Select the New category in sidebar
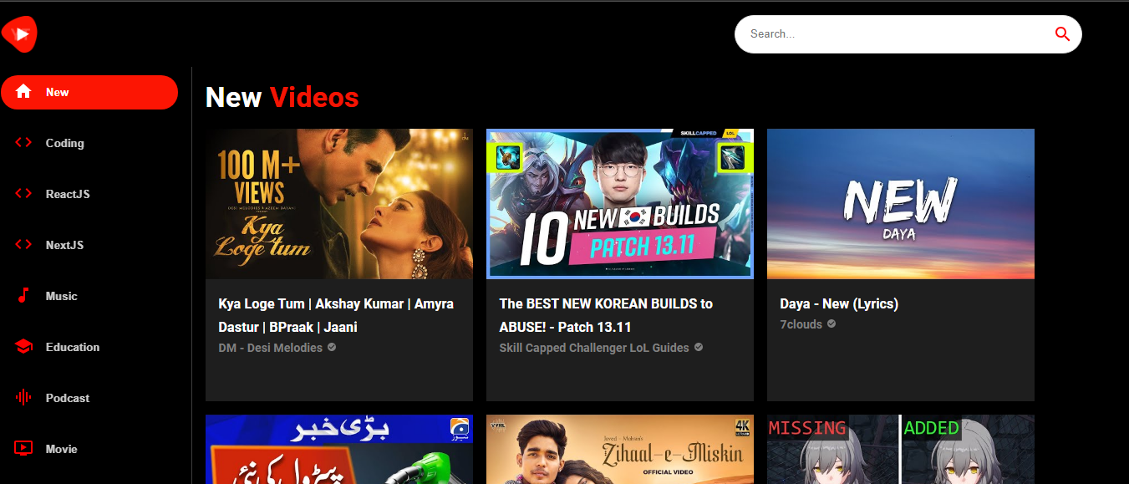This screenshot has height=484, width=1129. click(x=89, y=92)
